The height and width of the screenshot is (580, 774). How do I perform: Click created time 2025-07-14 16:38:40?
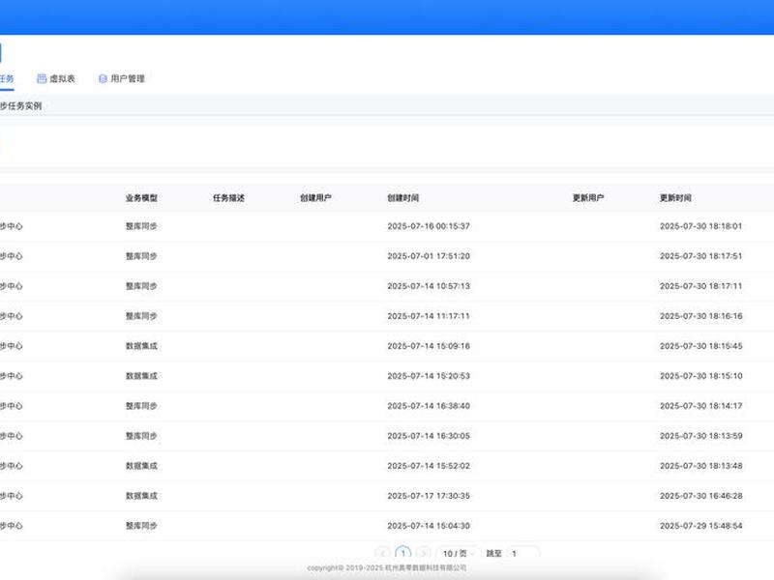[429, 406]
